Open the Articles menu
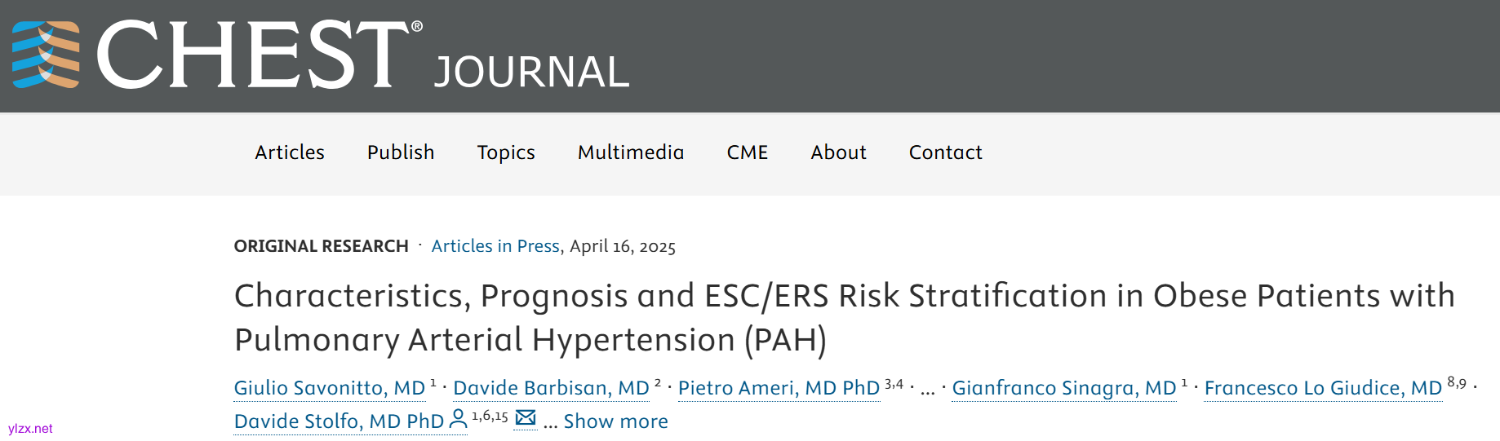Image resolution: width=1500 pixels, height=441 pixels. (x=290, y=152)
